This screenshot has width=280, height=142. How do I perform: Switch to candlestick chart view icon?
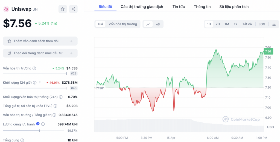158,24
